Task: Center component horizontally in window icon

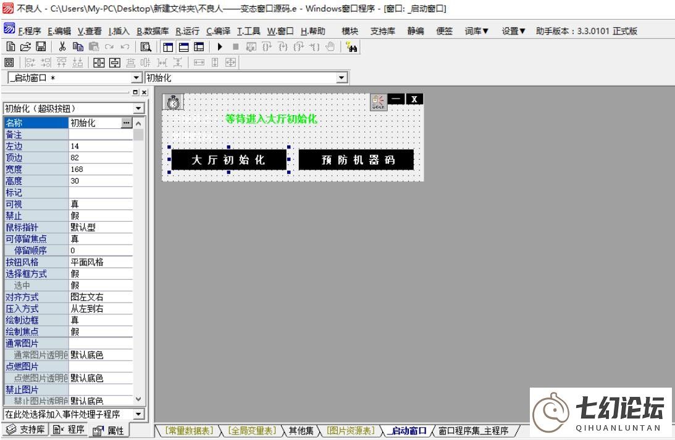Action: 99,63
